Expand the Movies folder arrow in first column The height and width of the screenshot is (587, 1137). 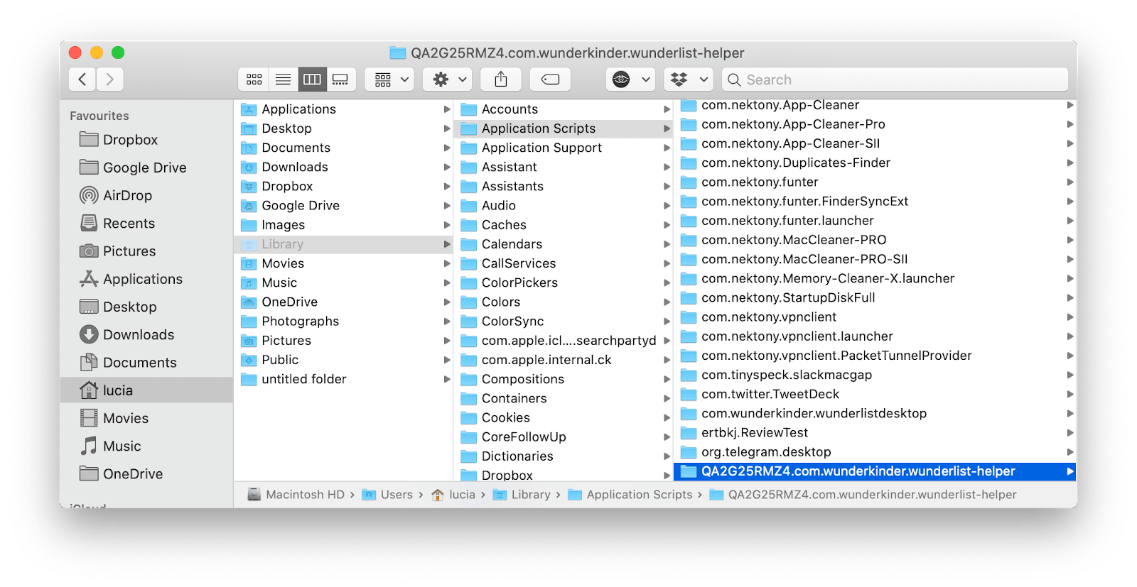(x=447, y=263)
